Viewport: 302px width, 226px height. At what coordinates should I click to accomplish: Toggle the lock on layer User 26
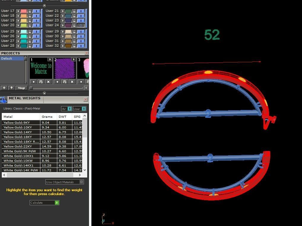coord(30,36)
